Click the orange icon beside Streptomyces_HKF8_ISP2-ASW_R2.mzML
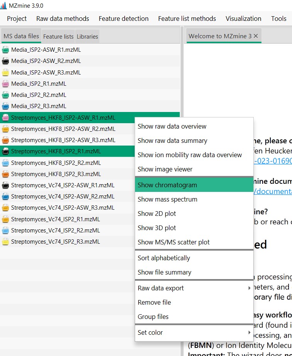 [5, 129]
